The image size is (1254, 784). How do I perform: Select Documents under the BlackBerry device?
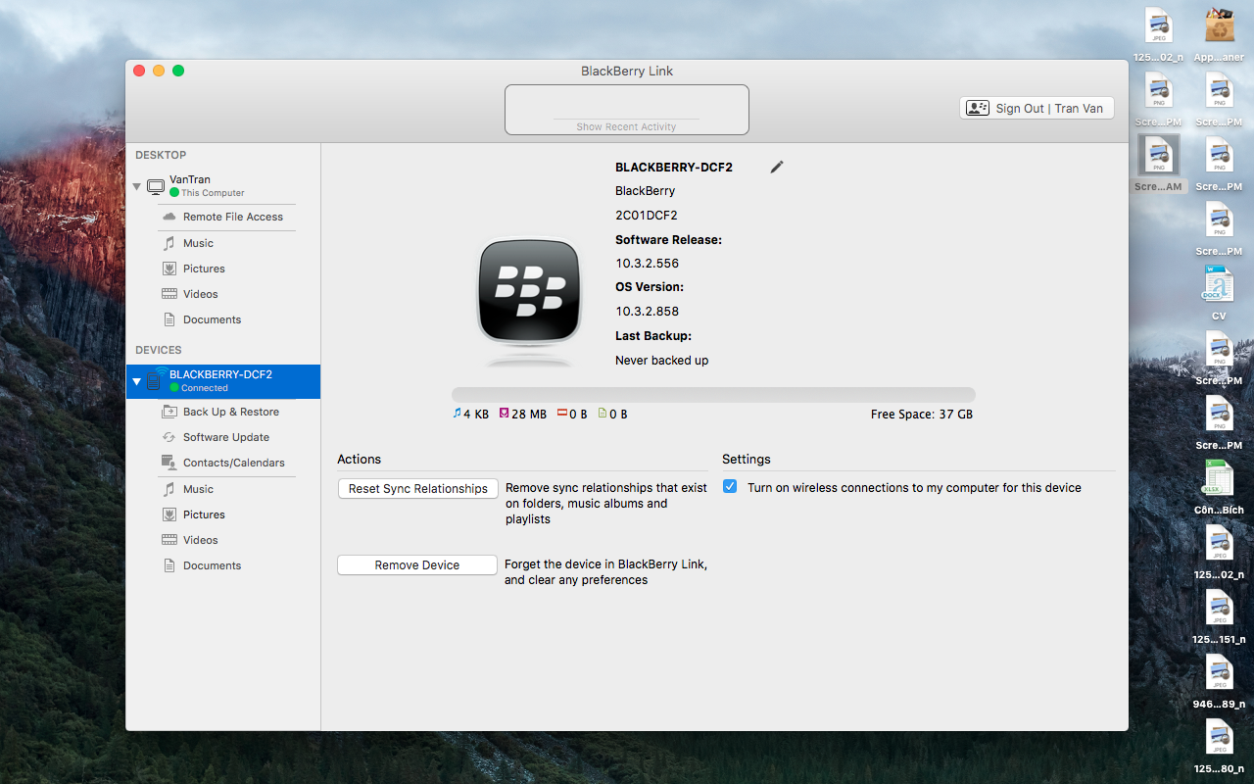point(212,565)
